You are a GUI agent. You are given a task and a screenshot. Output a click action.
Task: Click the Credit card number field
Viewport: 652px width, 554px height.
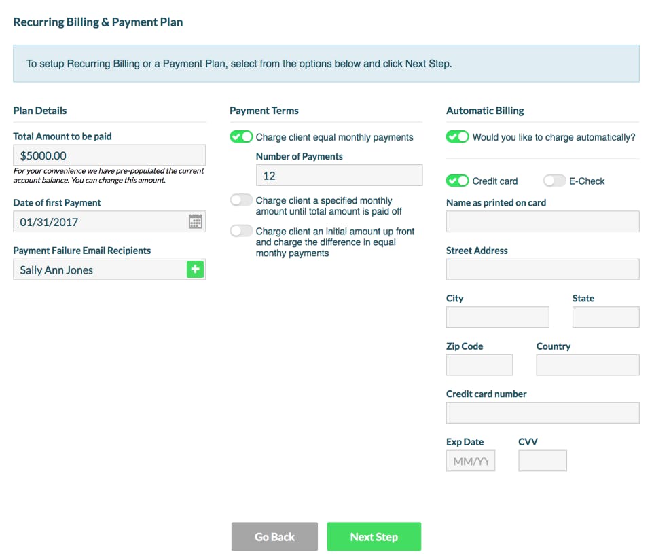(542, 413)
